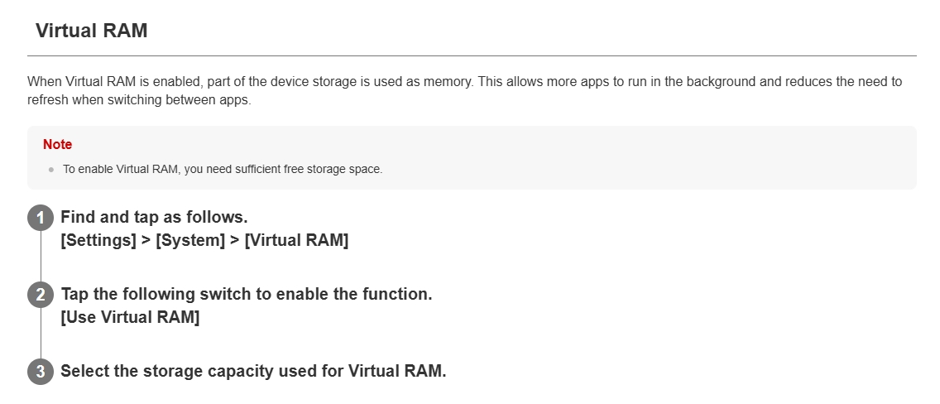Click the gray bullet dot in Note
This screenshot has width=940, height=404.
(x=51, y=170)
